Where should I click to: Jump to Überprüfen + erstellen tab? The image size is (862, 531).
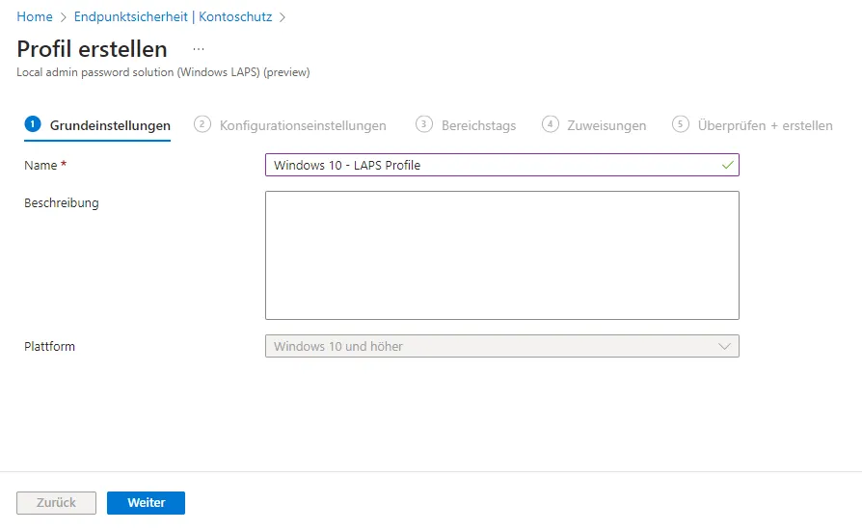(x=765, y=125)
